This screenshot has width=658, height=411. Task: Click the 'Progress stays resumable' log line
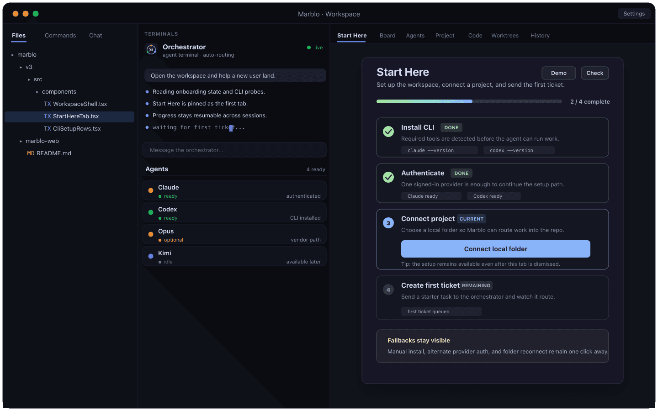[210, 116]
